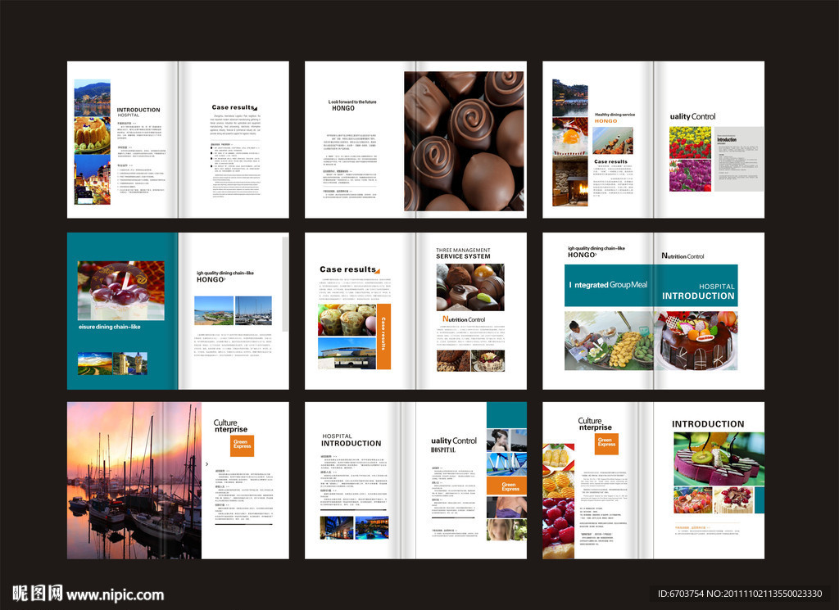Select the sunset harbor sailboats photo
This screenshot has width=839, height=610.
[x=134, y=480]
